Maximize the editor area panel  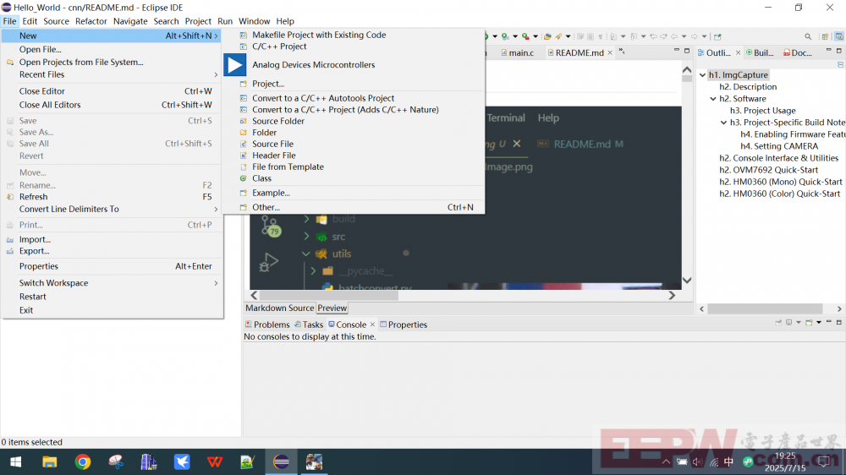687,51
